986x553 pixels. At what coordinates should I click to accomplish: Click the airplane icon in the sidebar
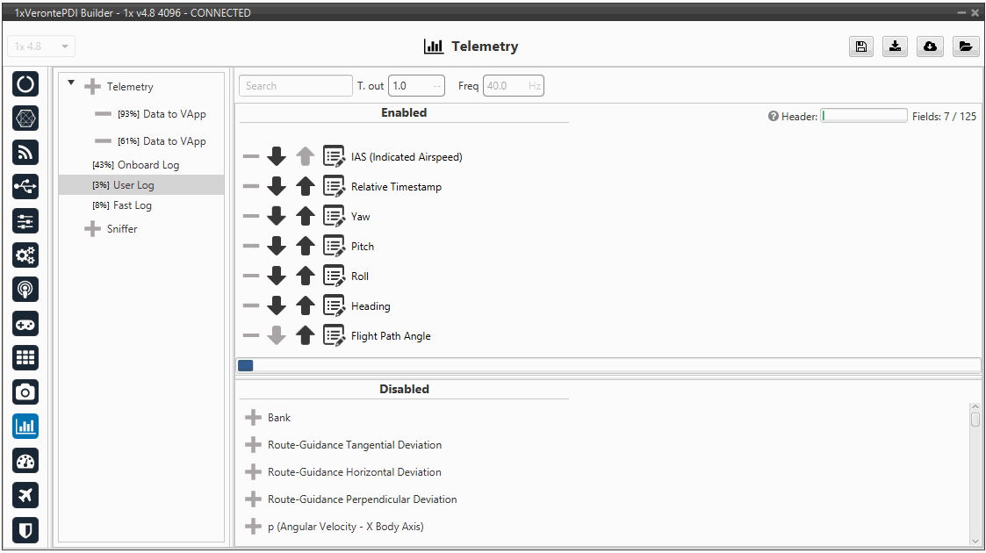(x=25, y=495)
